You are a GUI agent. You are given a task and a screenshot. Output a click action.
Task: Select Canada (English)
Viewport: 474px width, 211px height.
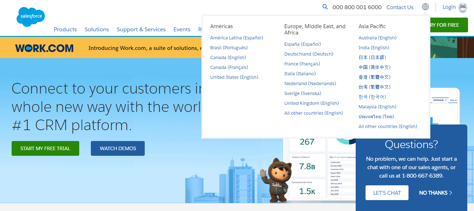pyautogui.click(x=228, y=57)
